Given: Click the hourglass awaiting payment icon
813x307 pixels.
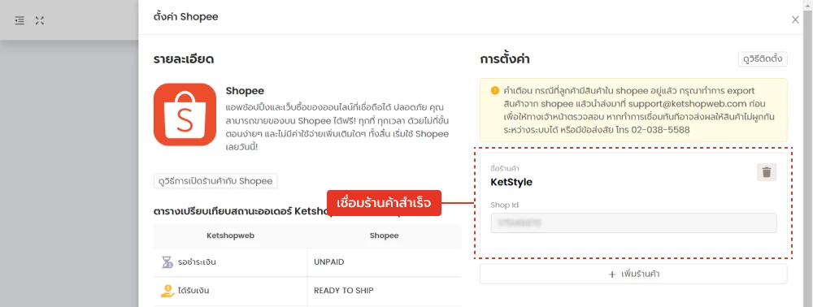Looking at the screenshot, I should [x=166, y=262].
